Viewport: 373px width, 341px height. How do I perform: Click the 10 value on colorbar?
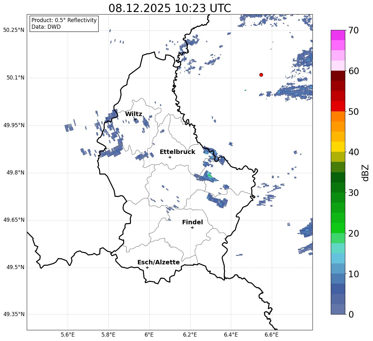point(353,274)
